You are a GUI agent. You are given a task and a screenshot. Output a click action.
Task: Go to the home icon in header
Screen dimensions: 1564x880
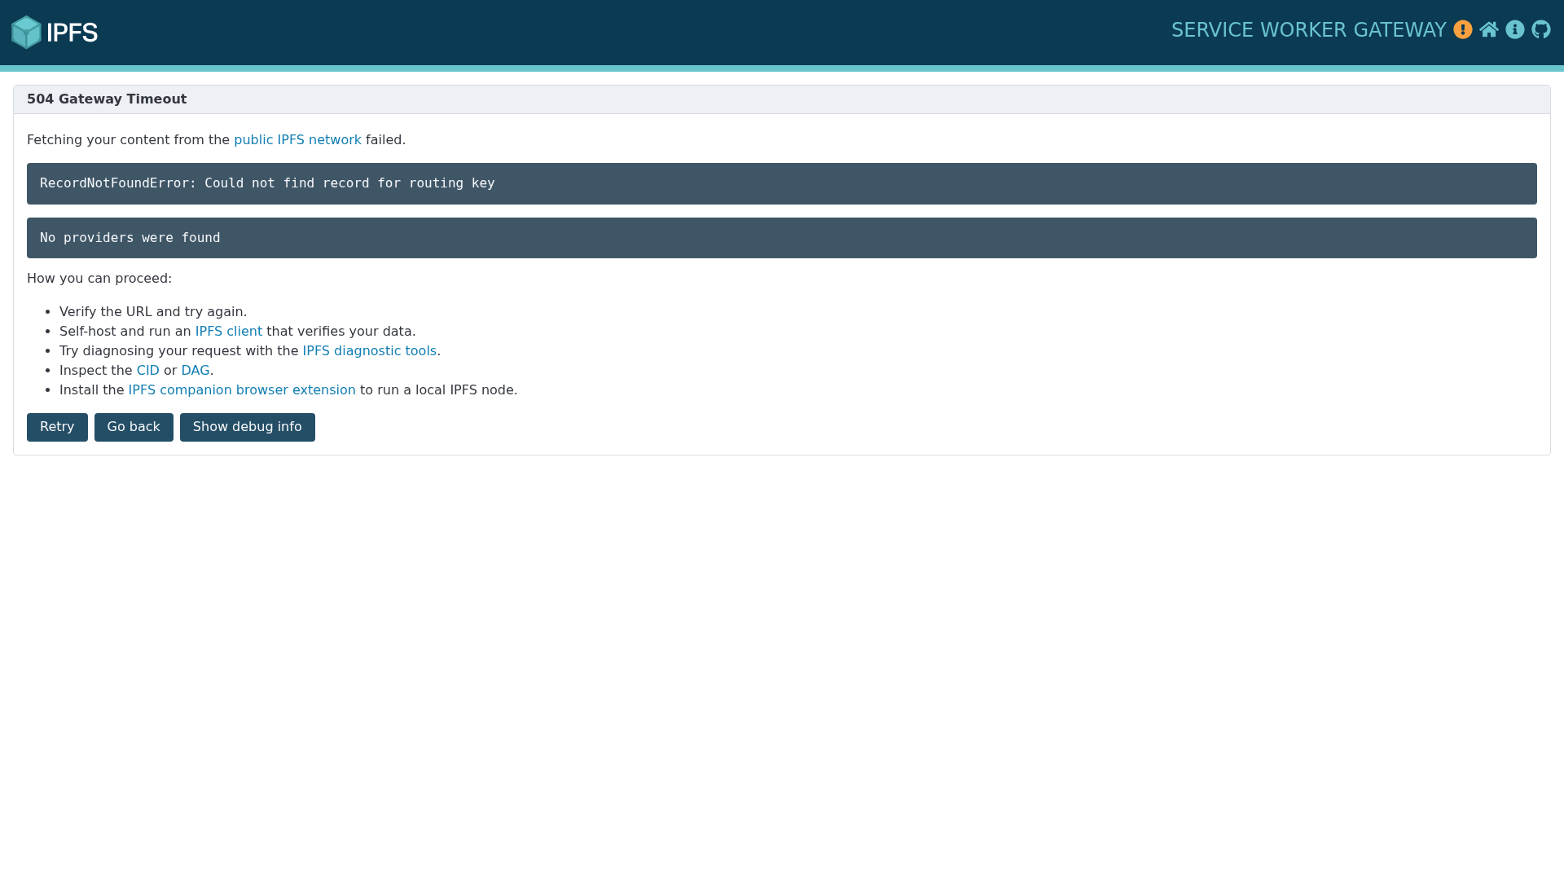[x=1489, y=30]
